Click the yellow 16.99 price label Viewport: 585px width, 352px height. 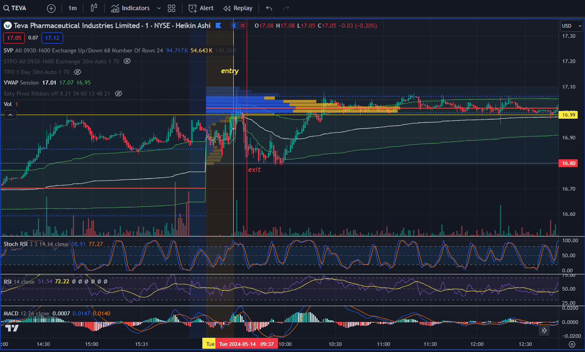coord(569,115)
